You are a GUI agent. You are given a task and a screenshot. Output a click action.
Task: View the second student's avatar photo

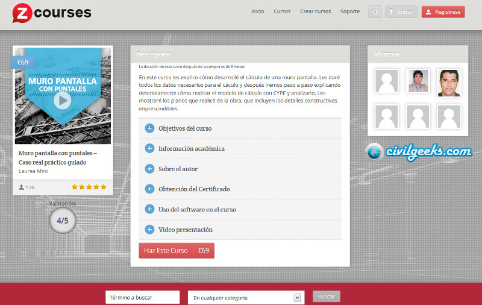(x=418, y=83)
